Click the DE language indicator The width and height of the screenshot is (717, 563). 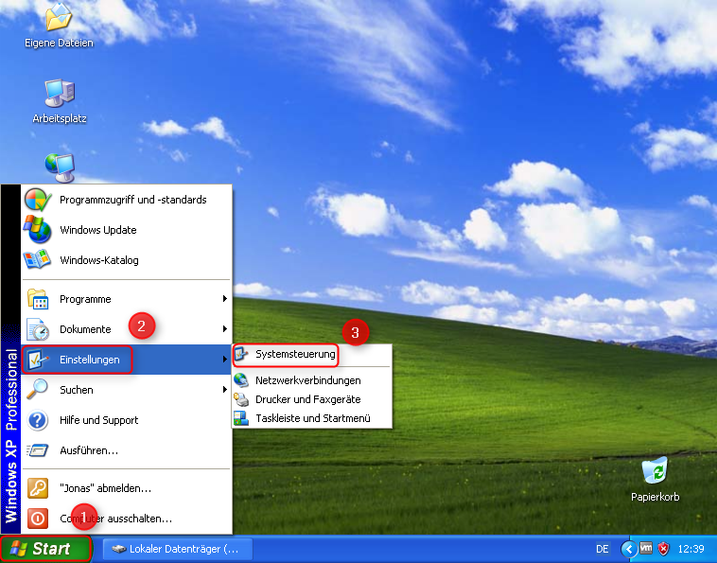[603, 549]
